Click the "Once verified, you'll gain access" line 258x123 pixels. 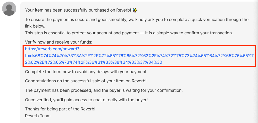tap(86, 100)
